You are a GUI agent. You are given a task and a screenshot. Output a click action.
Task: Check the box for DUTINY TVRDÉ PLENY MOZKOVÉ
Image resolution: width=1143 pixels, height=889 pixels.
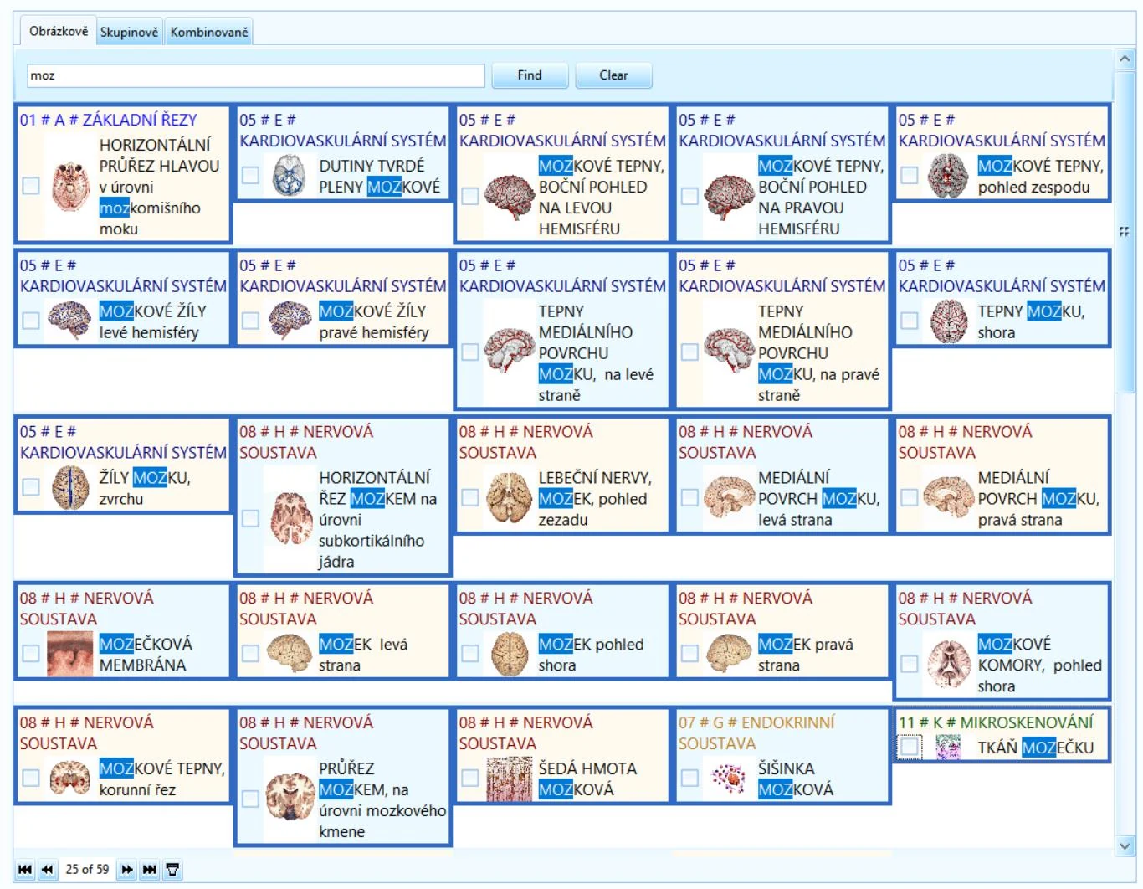250,175
